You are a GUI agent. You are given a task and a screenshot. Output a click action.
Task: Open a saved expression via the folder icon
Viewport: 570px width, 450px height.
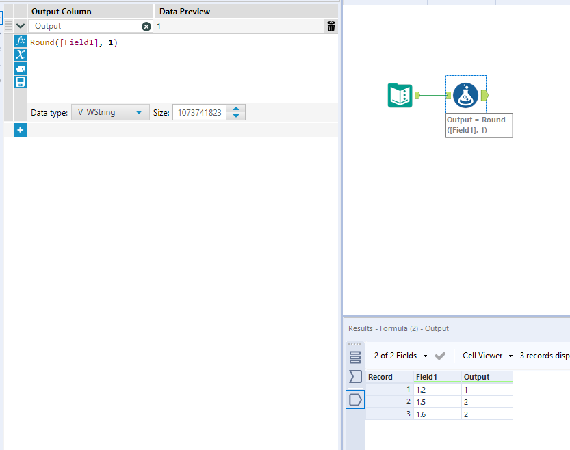[20, 68]
